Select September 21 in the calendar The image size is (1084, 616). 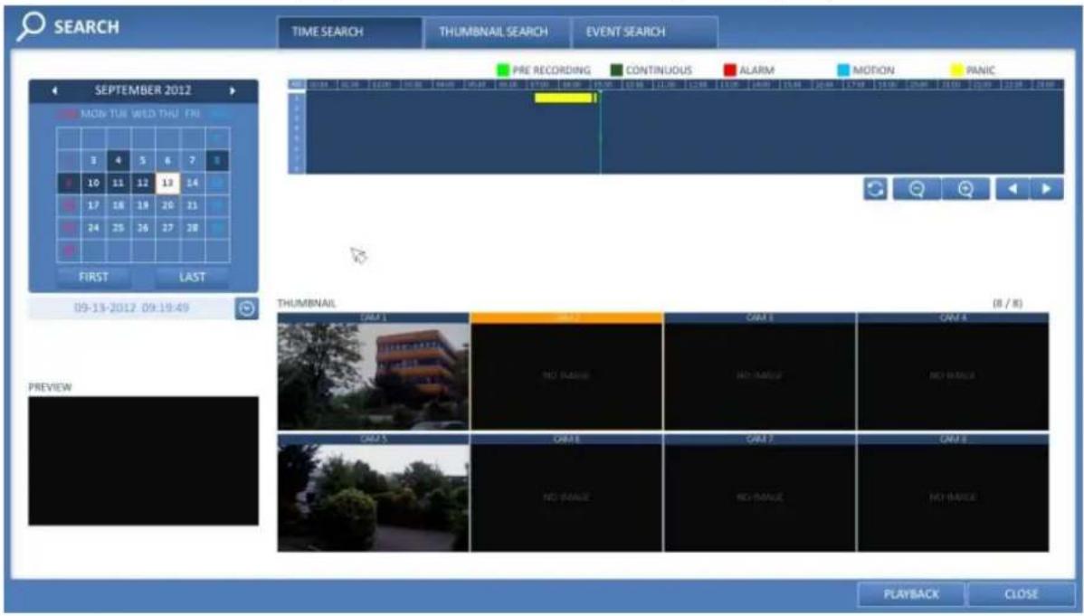[192, 205]
